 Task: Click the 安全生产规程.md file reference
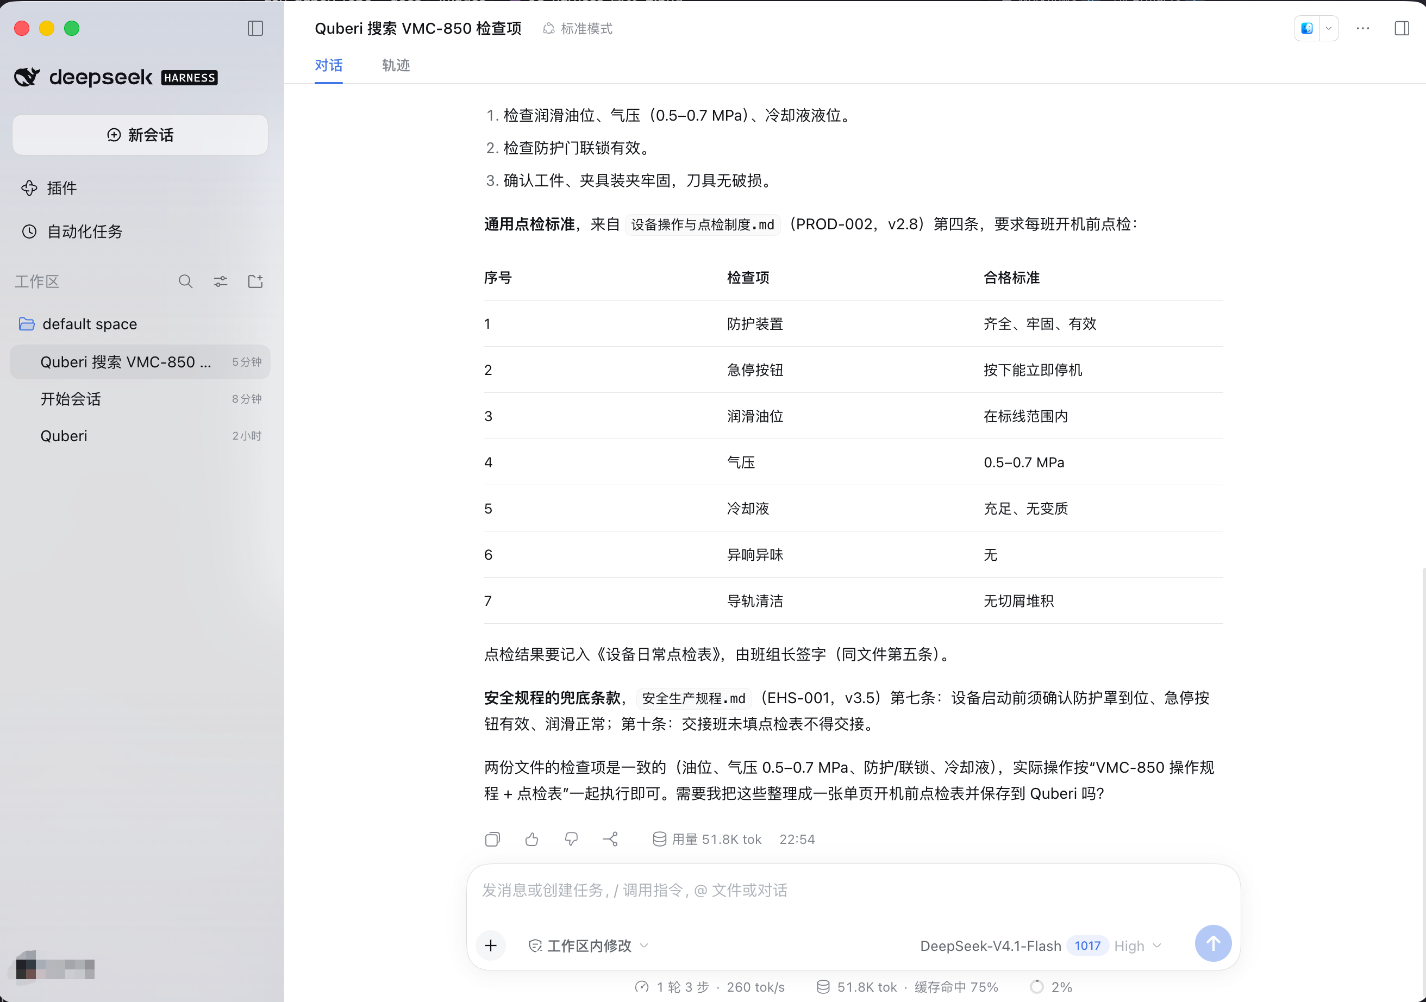pos(693,698)
